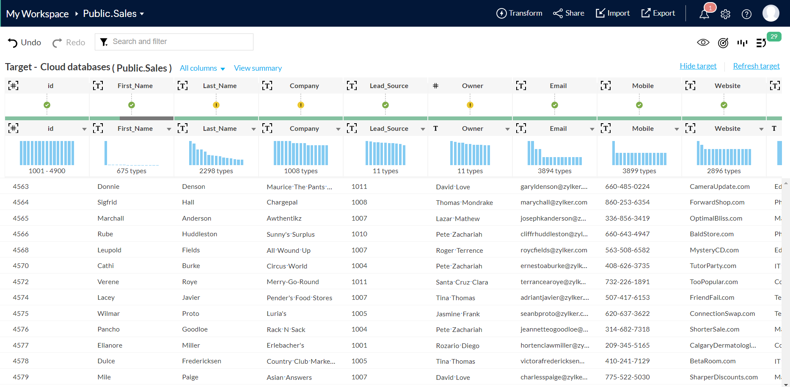Expand the Company column dropdown arrow
This screenshot has height=387, width=790.
(338, 129)
